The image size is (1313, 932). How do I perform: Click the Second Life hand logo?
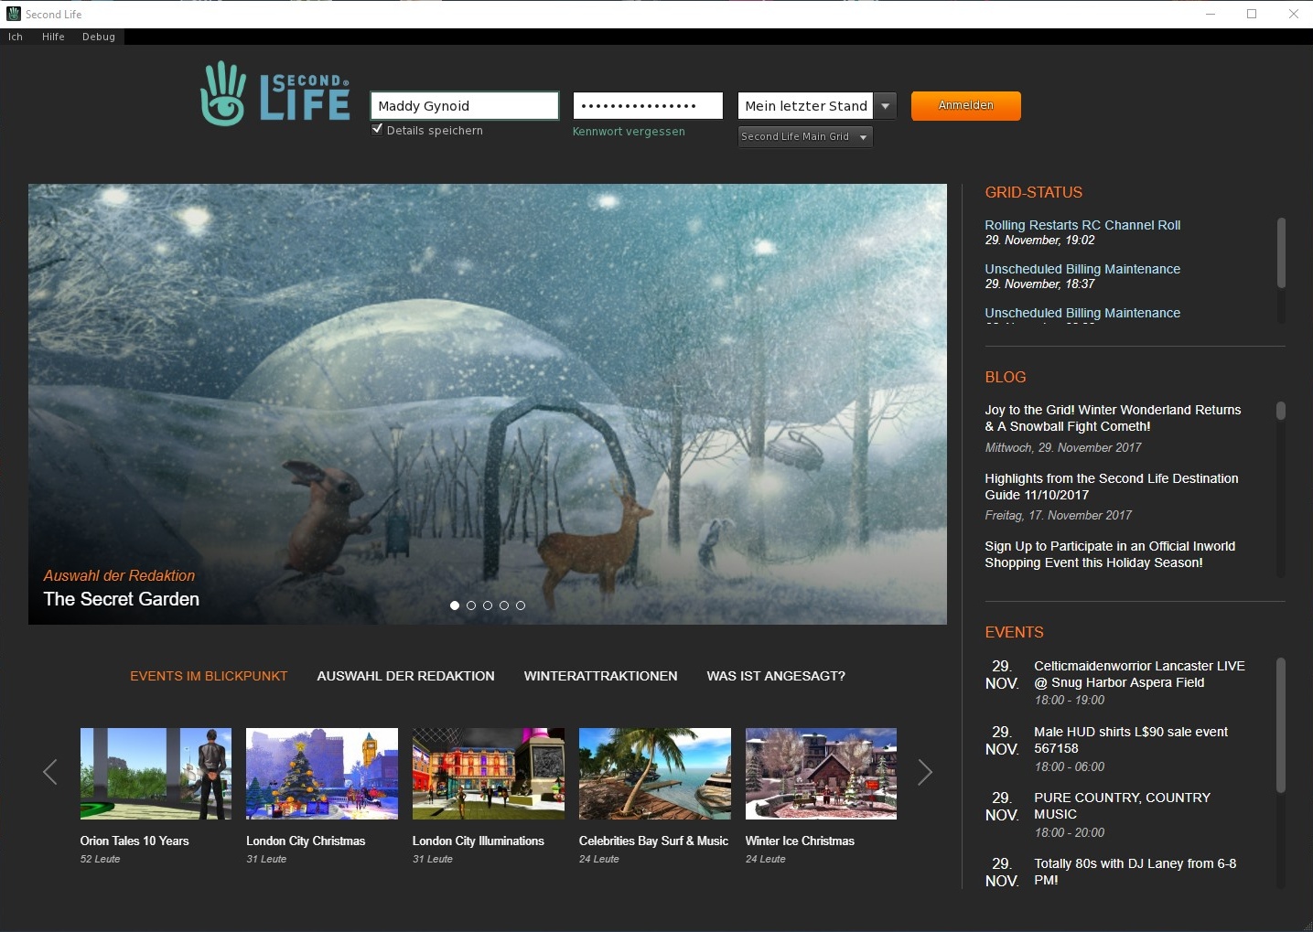(222, 91)
